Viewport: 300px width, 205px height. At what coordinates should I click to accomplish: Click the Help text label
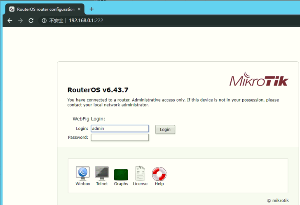[159, 184]
